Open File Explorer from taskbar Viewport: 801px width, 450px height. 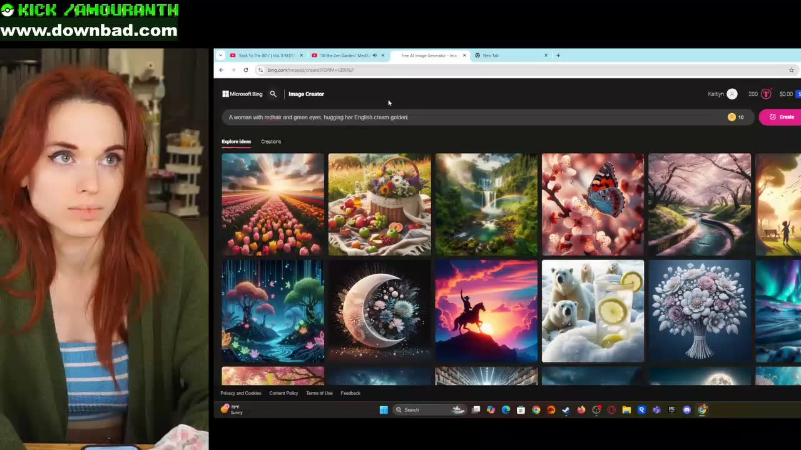[626, 410]
